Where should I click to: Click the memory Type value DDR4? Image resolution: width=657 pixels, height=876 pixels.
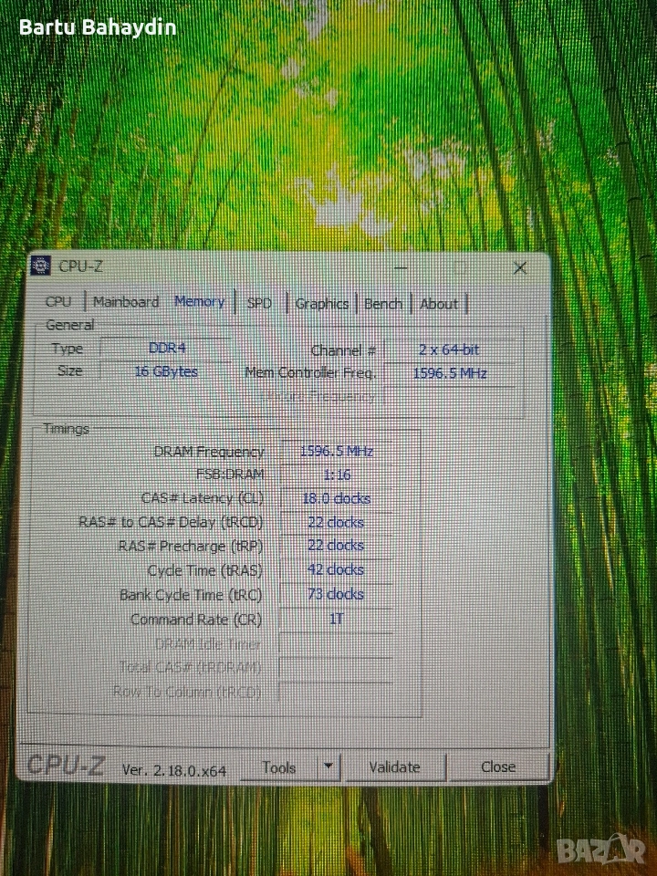(x=167, y=348)
